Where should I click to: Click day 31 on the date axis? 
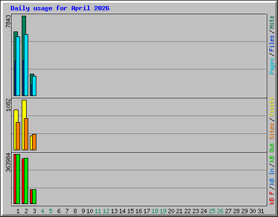[261, 211]
